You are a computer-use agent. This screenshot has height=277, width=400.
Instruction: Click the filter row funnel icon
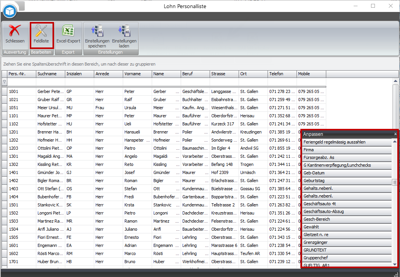(x=4, y=82)
